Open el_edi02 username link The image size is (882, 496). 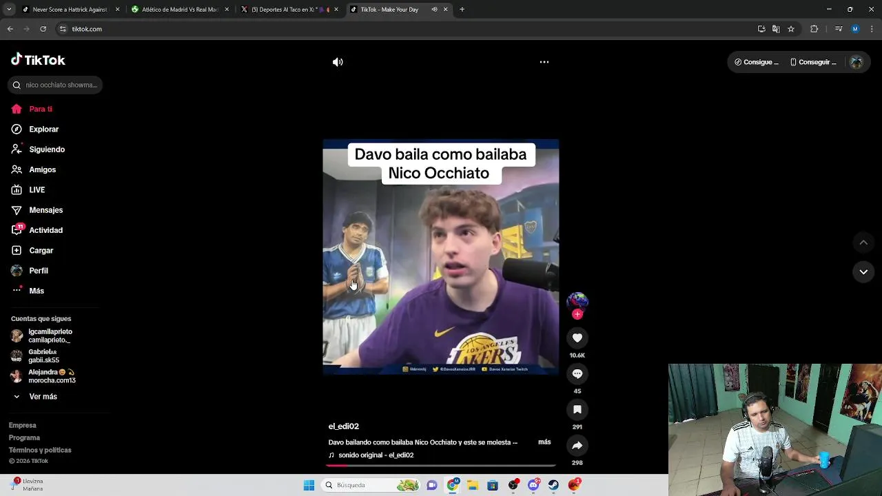point(344,426)
